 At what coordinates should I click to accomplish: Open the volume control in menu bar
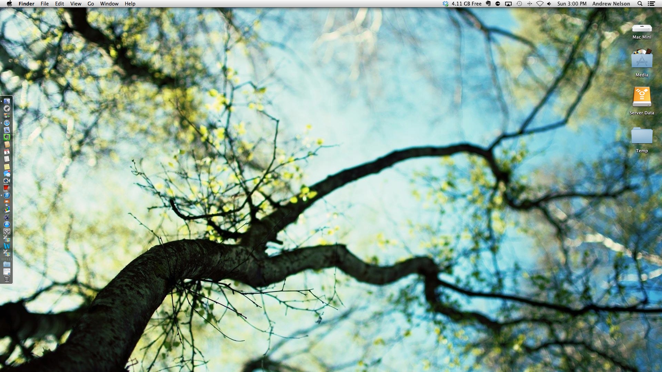coord(549,4)
